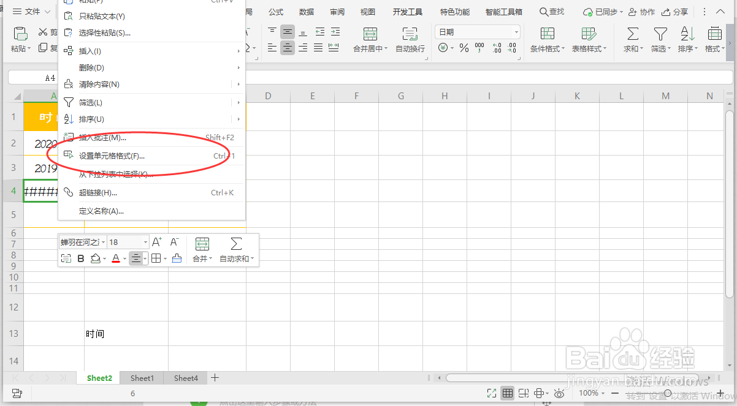Click the eye protection mode icon
The width and height of the screenshot is (737, 406).
[559, 393]
